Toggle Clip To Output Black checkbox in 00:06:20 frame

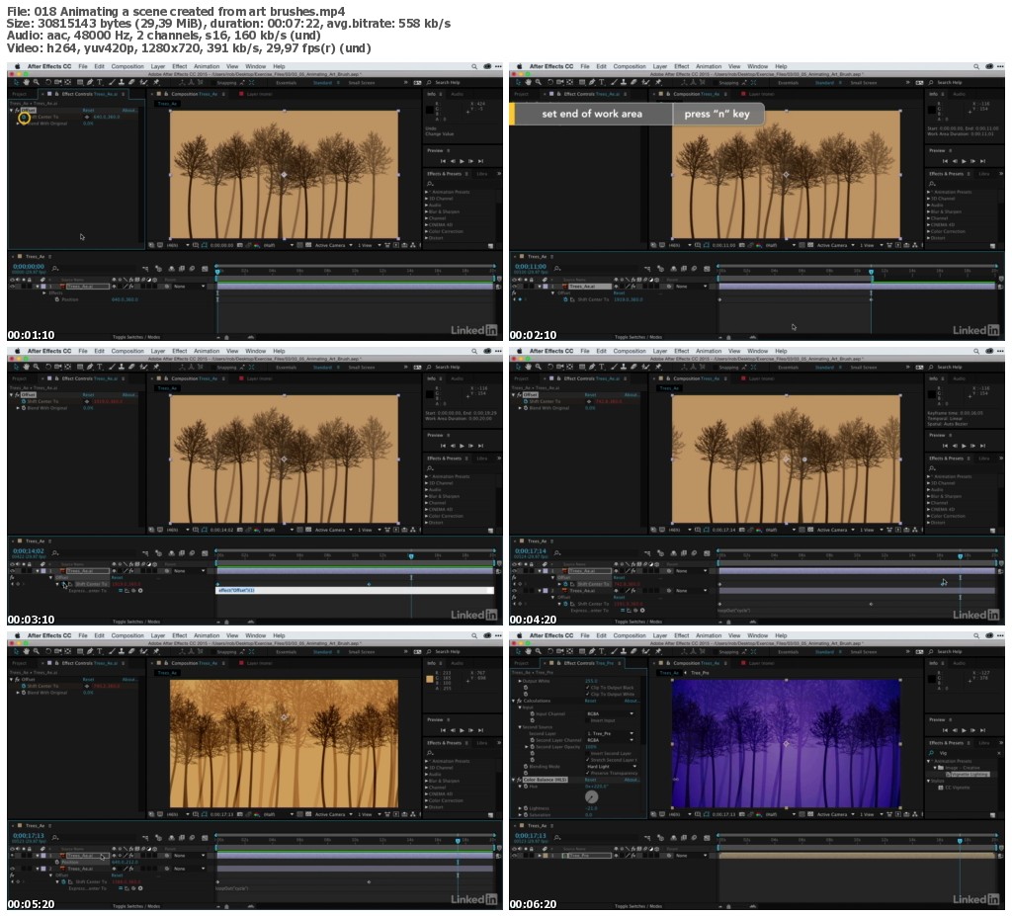pos(587,688)
